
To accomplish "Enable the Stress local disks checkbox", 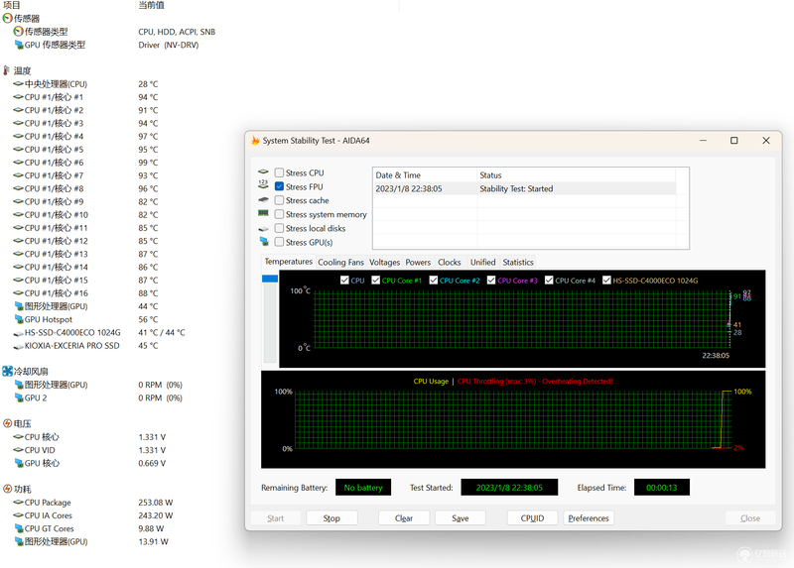I will [279, 228].
